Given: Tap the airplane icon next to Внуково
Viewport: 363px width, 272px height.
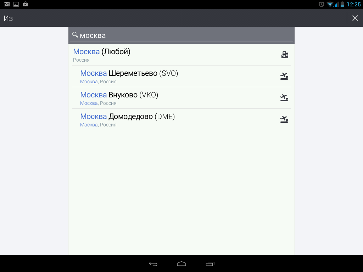Looking at the screenshot, I should coord(284,98).
